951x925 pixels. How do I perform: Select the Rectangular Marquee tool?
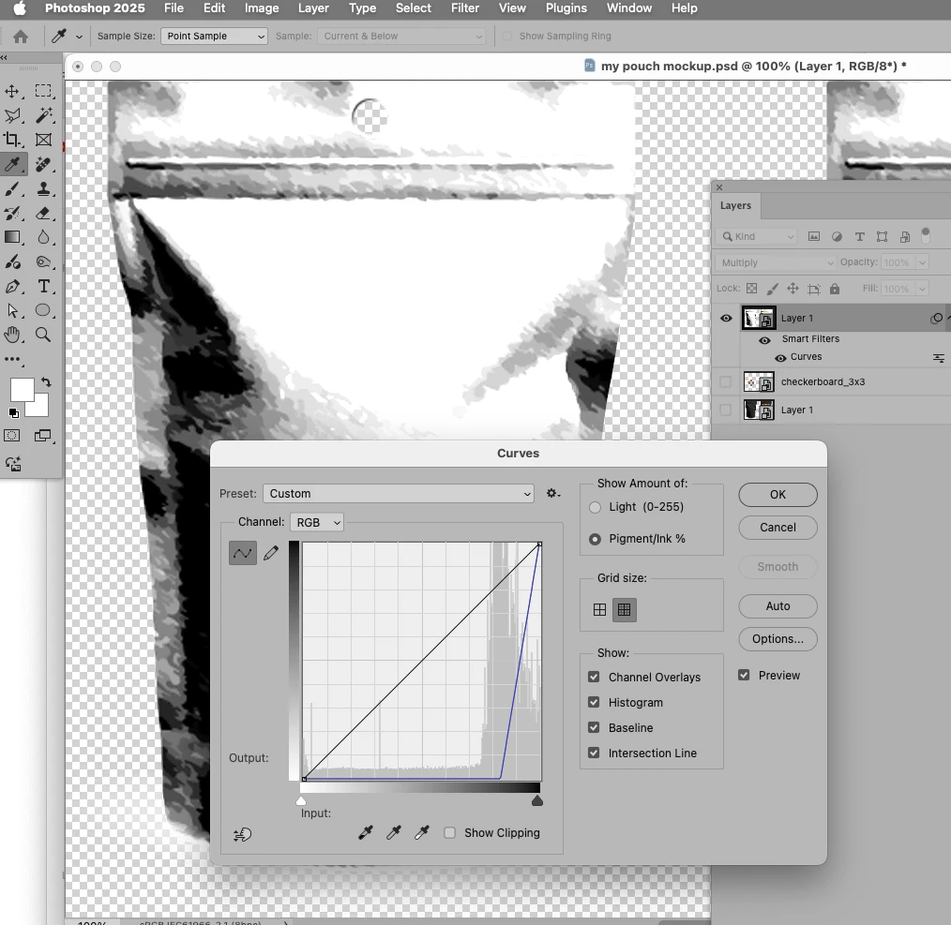tap(43, 92)
